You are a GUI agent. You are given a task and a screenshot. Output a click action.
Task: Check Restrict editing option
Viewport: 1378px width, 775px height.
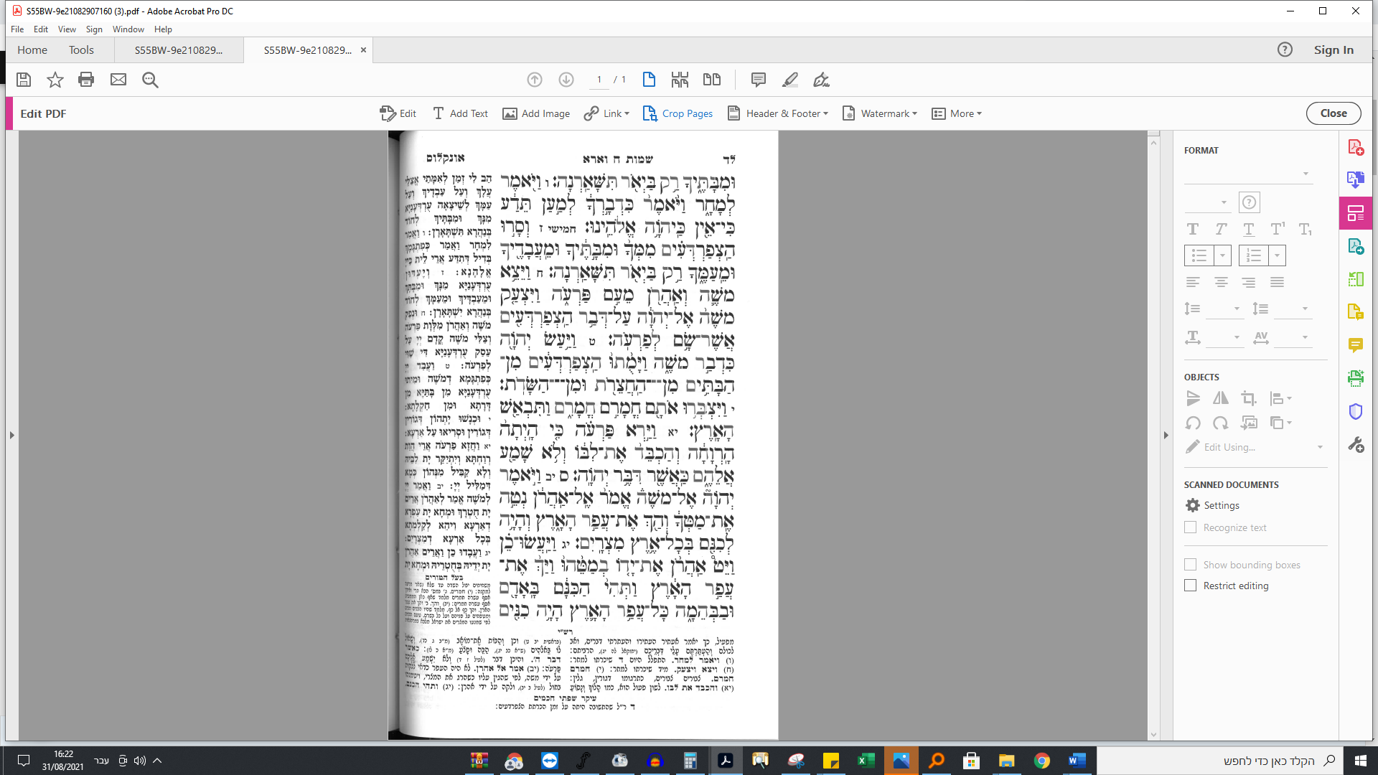pyautogui.click(x=1191, y=586)
